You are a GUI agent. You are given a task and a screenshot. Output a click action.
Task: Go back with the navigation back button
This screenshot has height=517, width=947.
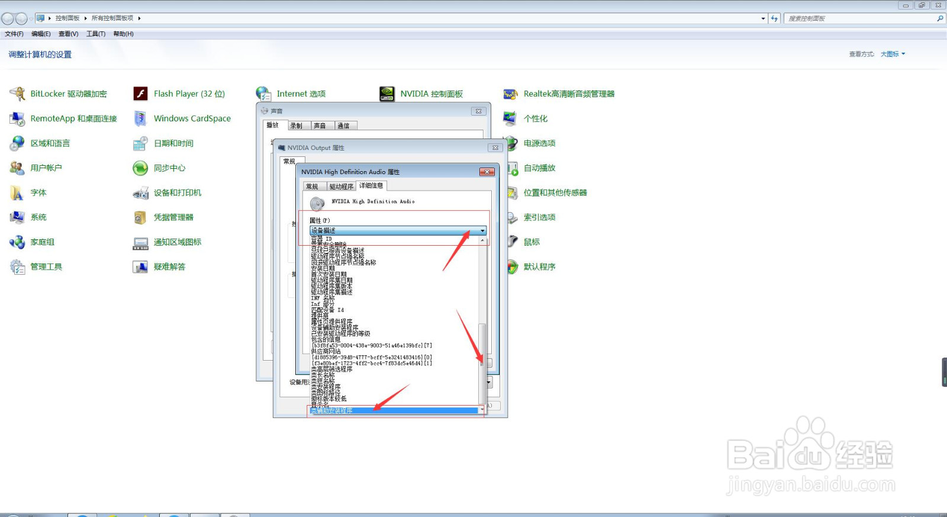pyautogui.click(x=8, y=18)
